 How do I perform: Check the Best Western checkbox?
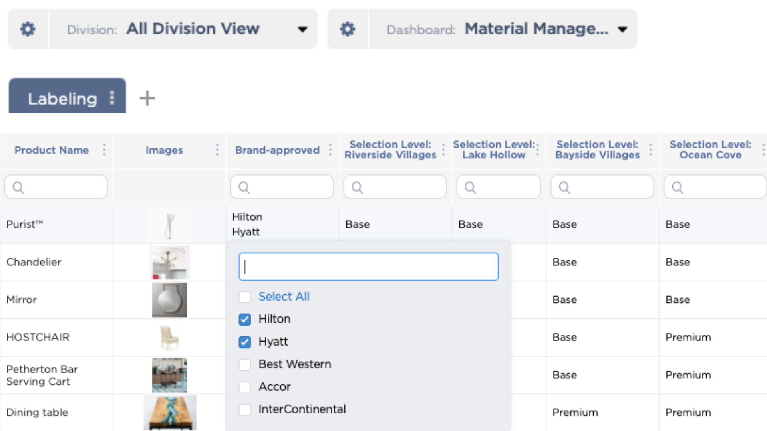click(x=245, y=364)
